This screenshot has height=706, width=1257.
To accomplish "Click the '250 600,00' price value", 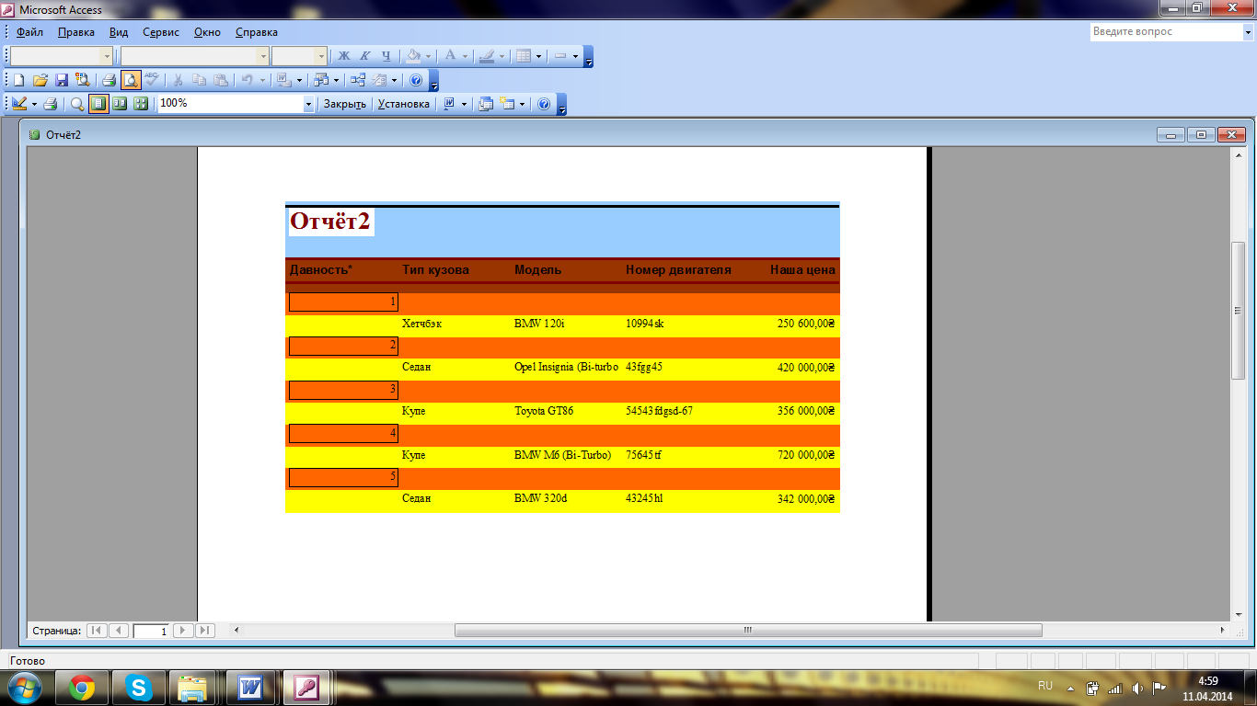I will tap(806, 324).
